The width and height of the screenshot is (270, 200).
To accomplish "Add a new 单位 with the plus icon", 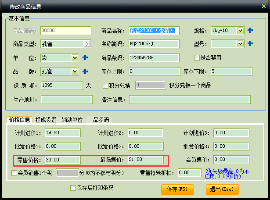I will [x=85, y=57].
